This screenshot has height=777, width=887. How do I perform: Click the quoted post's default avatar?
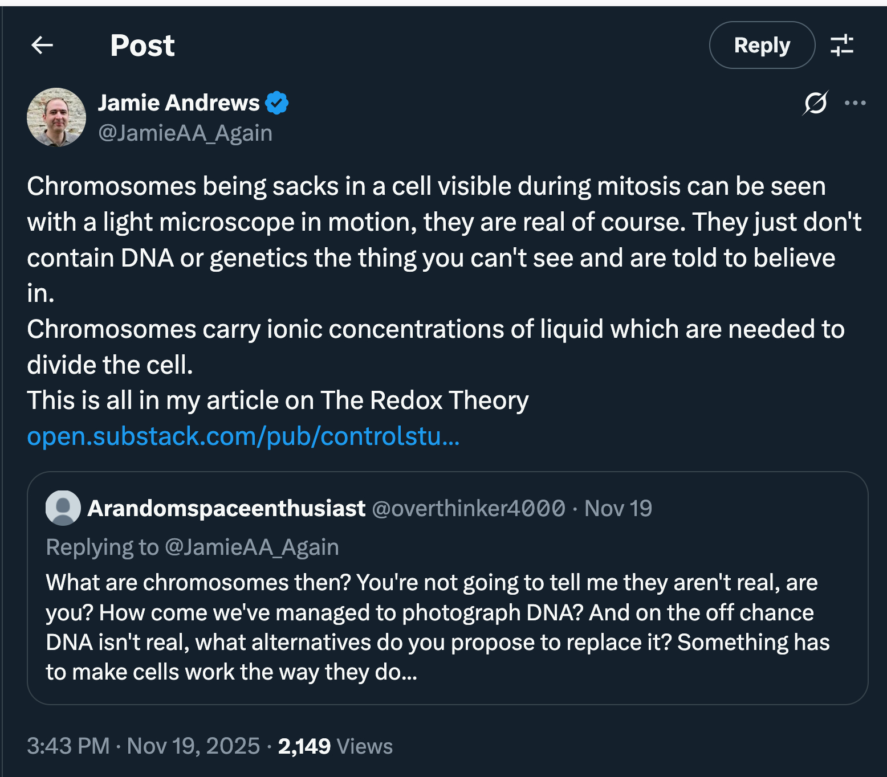point(63,508)
